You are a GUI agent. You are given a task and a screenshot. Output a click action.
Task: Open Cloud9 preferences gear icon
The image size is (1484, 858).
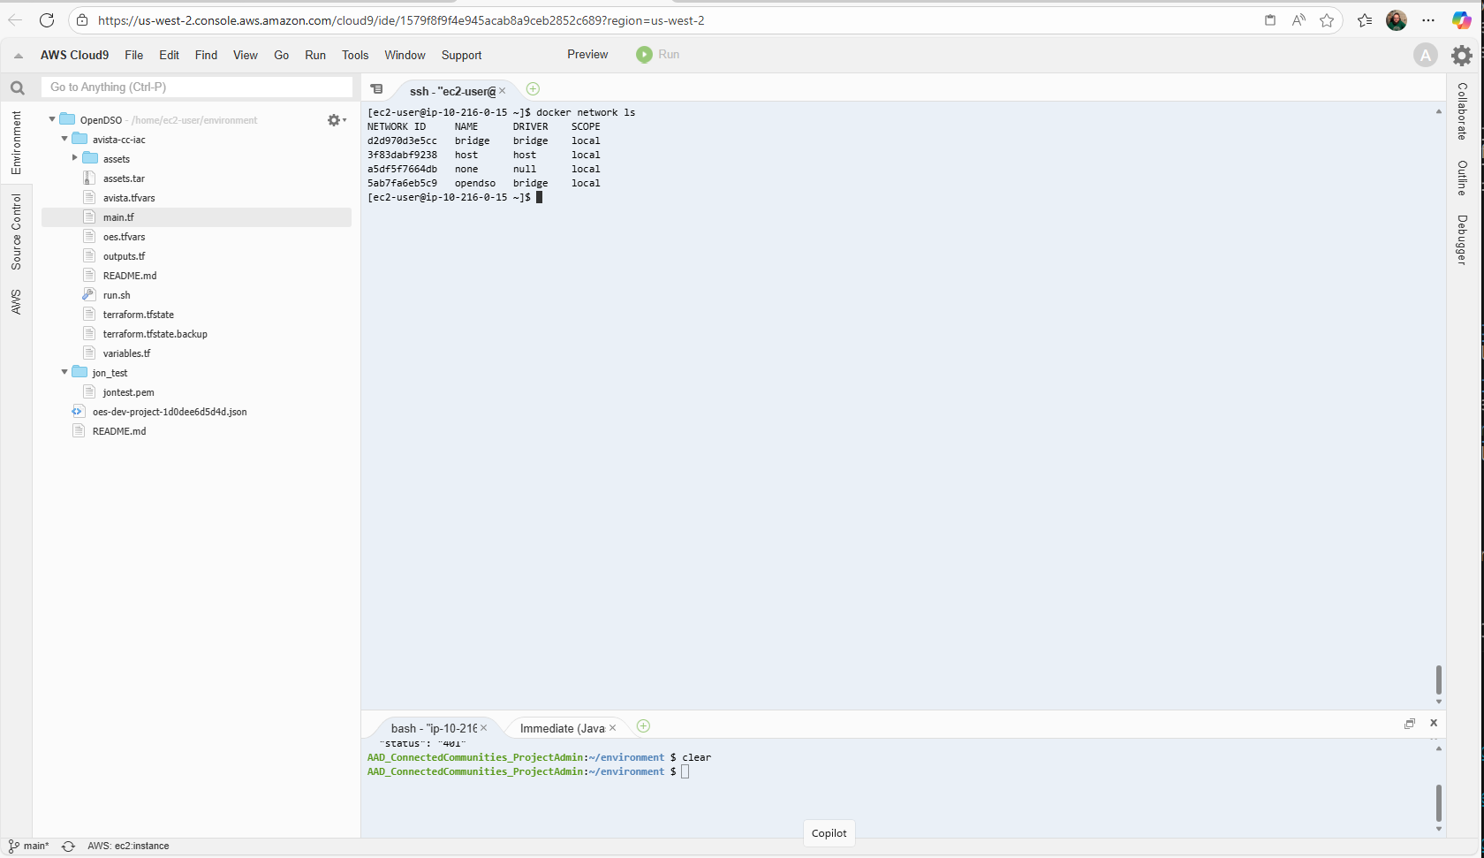[1462, 55]
